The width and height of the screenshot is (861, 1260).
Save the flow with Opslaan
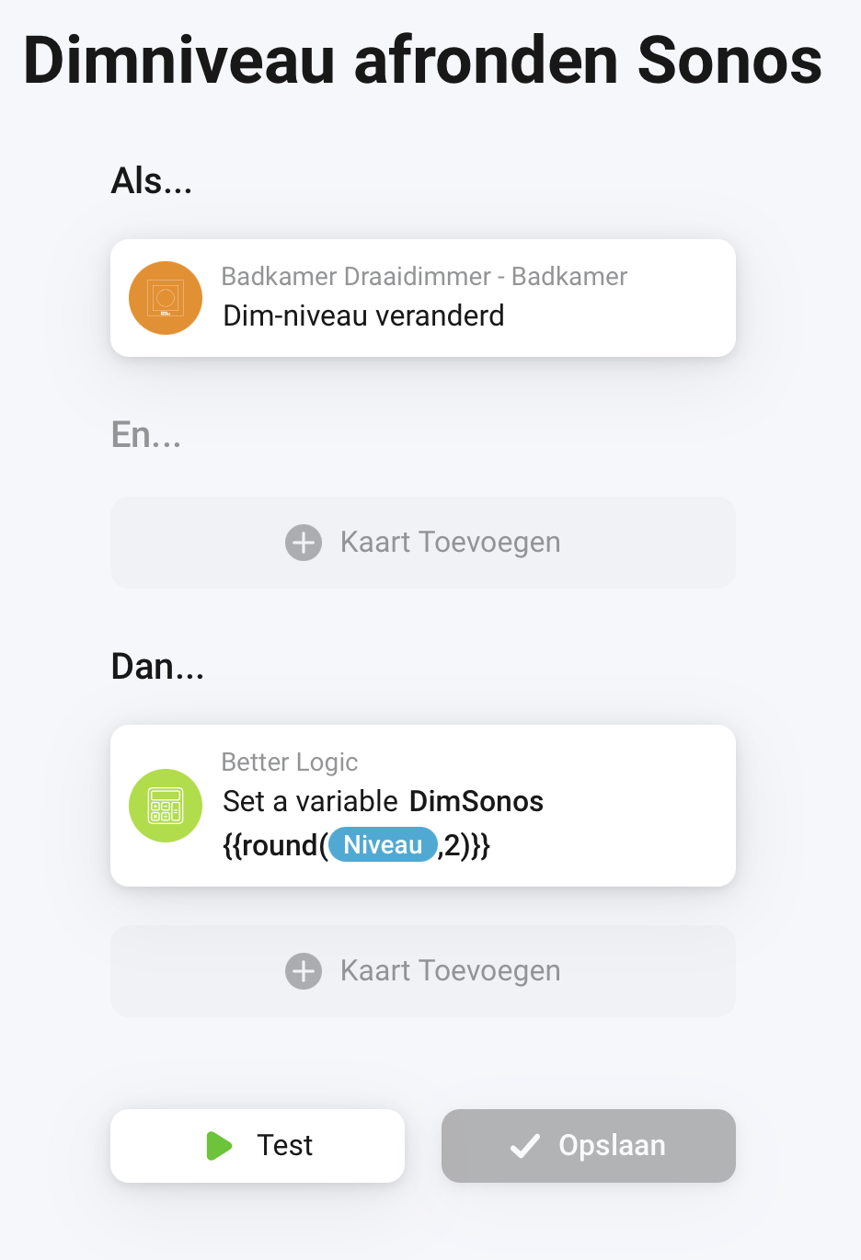click(x=589, y=1146)
